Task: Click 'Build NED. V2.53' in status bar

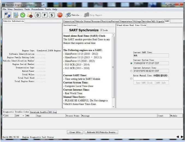Action: [x=11, y=137]
